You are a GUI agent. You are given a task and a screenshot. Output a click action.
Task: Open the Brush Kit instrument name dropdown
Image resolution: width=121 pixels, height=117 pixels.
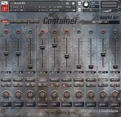pos(12,3)
